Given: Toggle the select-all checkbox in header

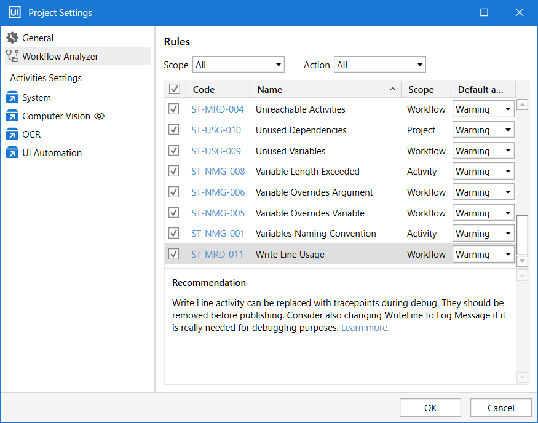Looking at the screenshot, I should point(175,90).
